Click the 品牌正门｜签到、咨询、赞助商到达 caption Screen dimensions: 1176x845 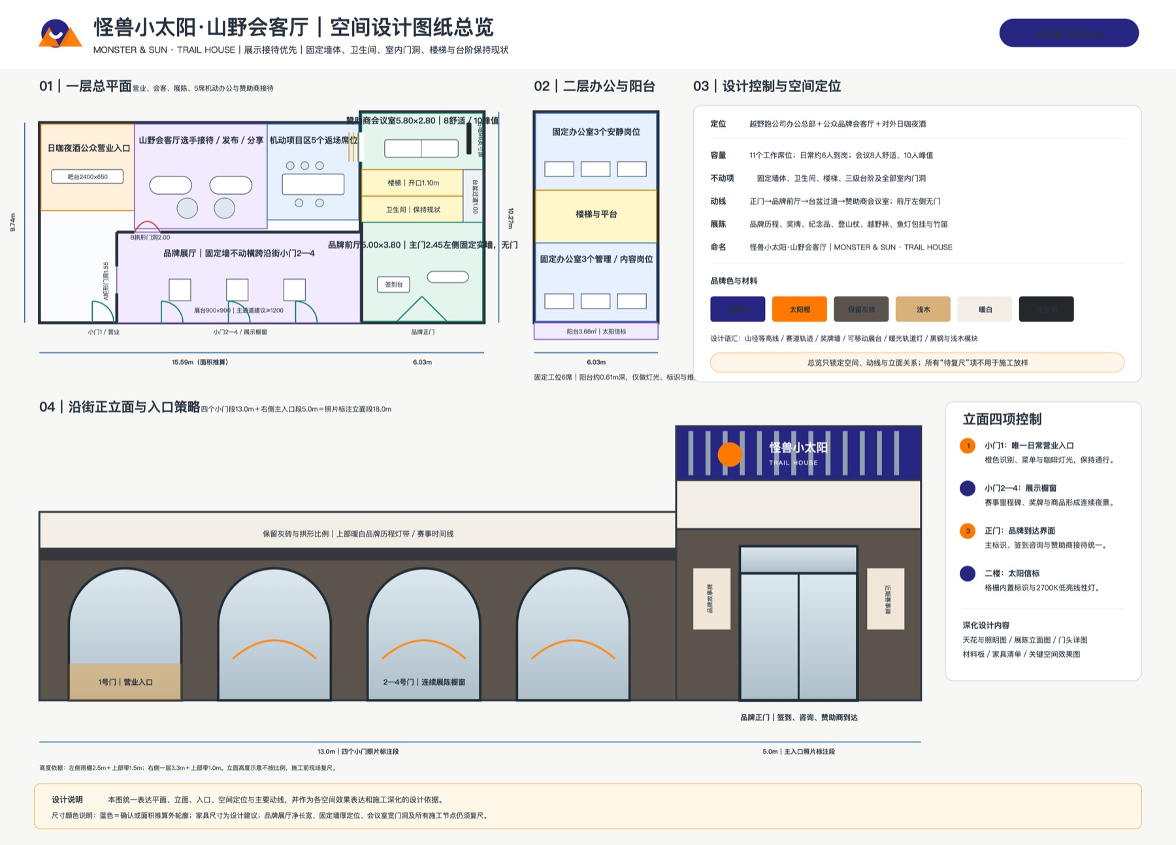[798, 718]
